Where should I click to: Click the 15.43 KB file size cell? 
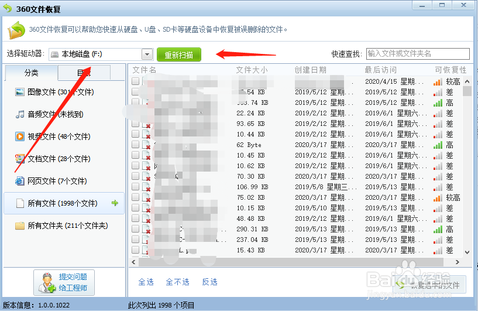click(x=250, y=250)
